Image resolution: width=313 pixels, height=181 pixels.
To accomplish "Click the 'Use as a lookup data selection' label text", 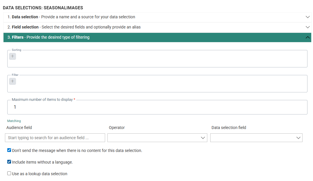I will 40,174.
